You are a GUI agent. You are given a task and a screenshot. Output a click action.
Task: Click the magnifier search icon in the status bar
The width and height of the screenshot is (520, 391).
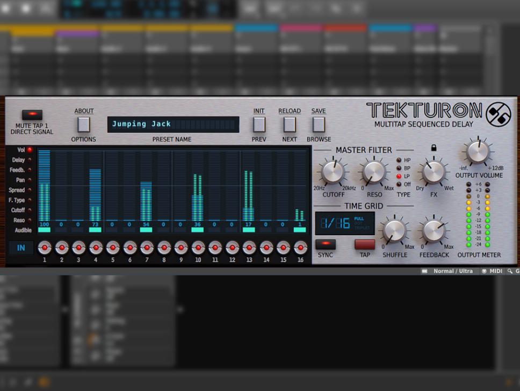(509, 272)
